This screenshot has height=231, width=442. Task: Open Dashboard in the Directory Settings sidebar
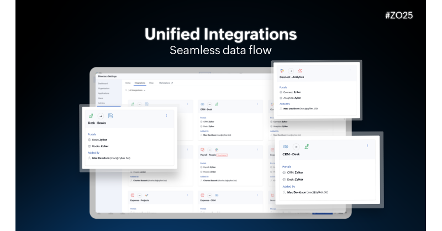(103, 83)
